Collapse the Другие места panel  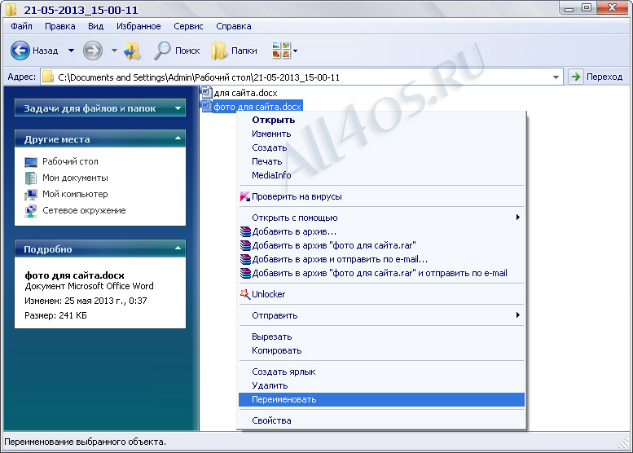[x=178, y=139]
